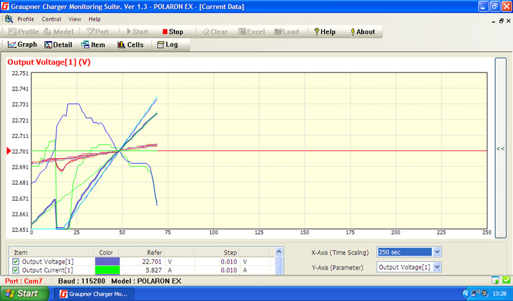Click the Model toolbar button
Viewport: 513px width, 301px height.
pyautogui.click(x=59, y=32)
